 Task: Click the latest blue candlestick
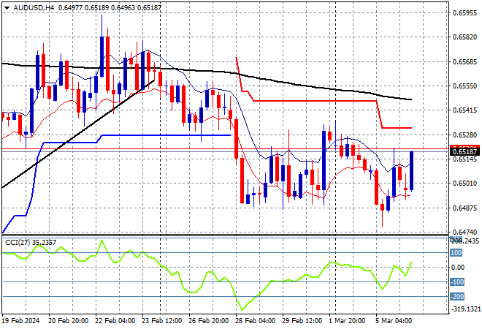point(413,171)
